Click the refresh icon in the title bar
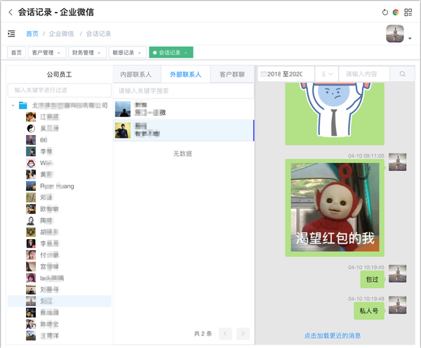Image resolution: width=421 pixels, height=348 pixels. coord(385,13)
